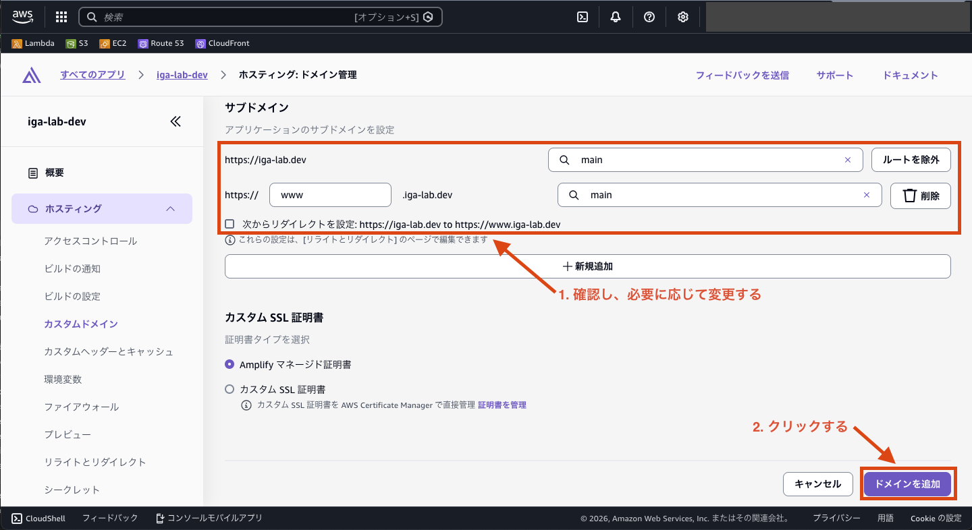
Task: Go to プレビュー in sidebar
Action: tap(67, 434)
